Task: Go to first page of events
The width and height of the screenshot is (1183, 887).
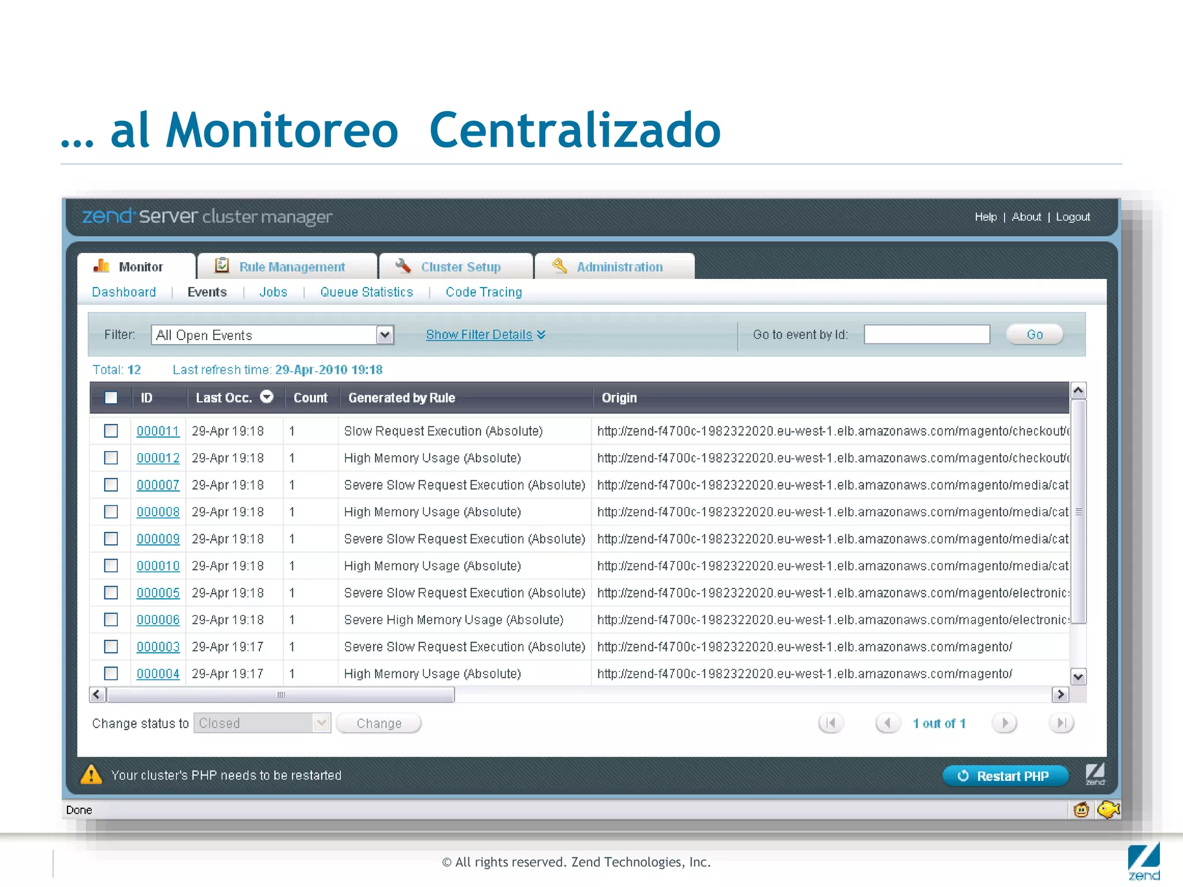Action: click(x=831, y=723)
